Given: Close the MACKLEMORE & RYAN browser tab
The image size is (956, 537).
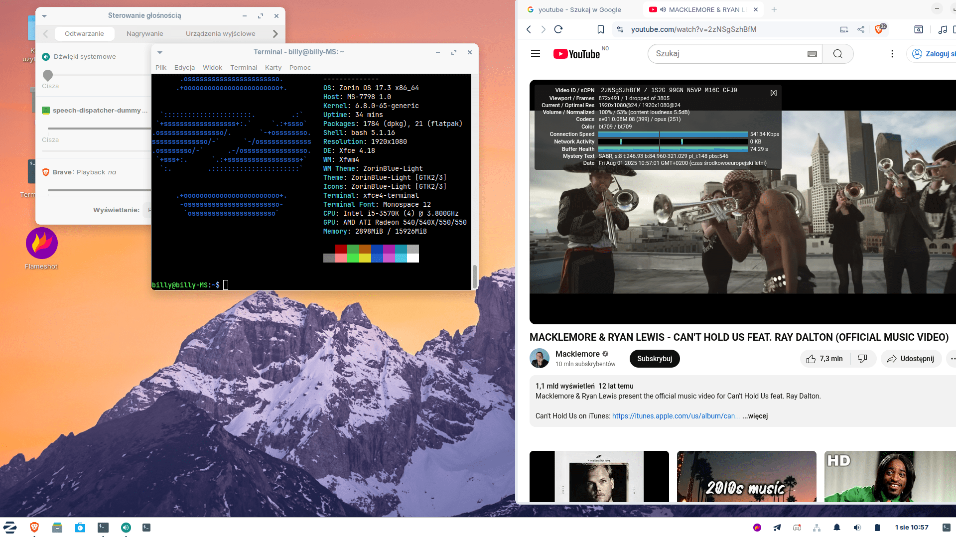Looking at the screenshot, I should 756,9.
